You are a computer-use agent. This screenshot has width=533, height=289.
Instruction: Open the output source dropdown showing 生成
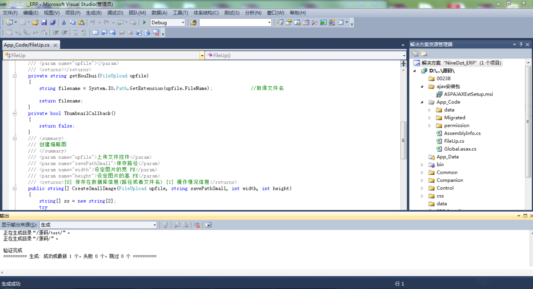(x=155, y=225)
